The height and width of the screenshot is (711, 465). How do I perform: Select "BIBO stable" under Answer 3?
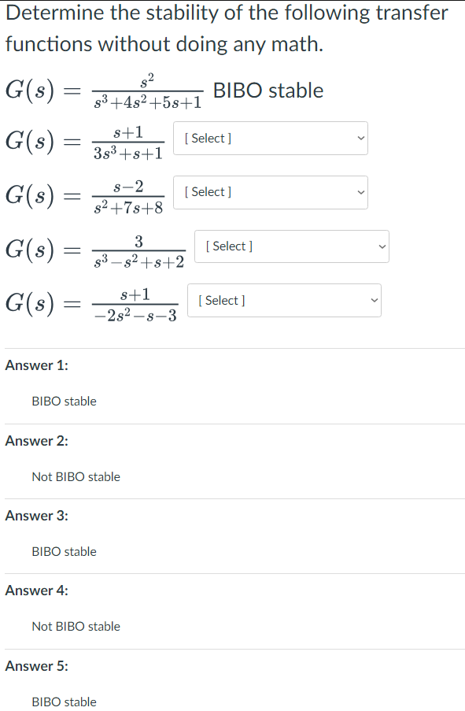coord(64,551)
